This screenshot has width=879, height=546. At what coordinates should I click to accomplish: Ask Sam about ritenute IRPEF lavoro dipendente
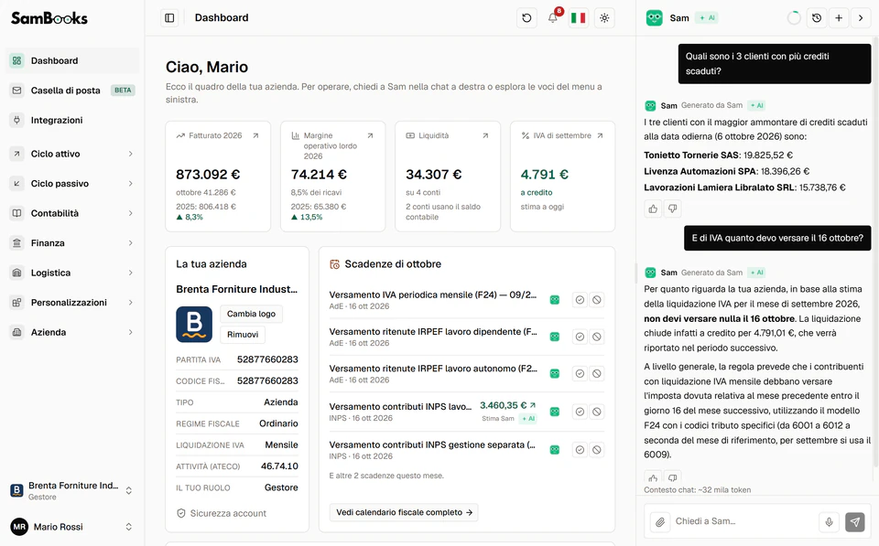point(555,337)
